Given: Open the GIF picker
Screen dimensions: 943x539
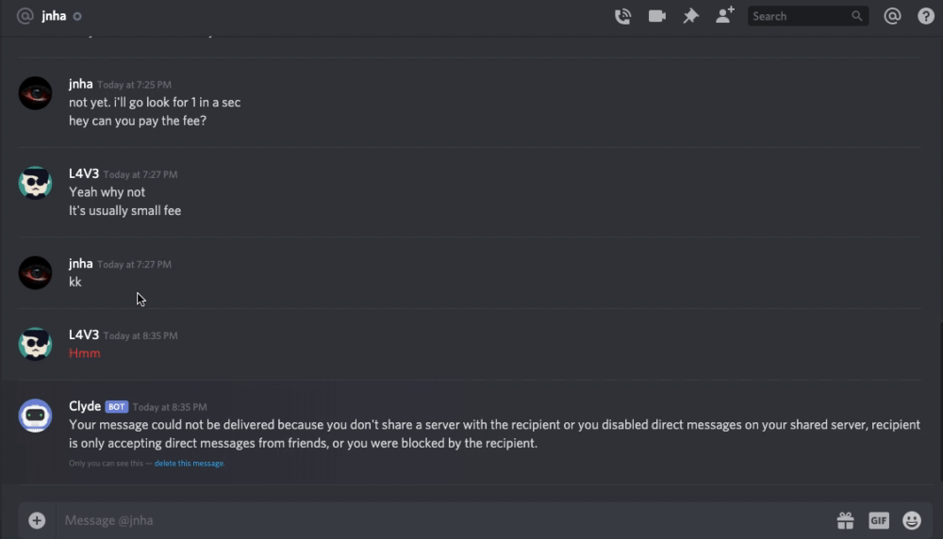Looking at the screenshot, I should click(x=879, y=520).
